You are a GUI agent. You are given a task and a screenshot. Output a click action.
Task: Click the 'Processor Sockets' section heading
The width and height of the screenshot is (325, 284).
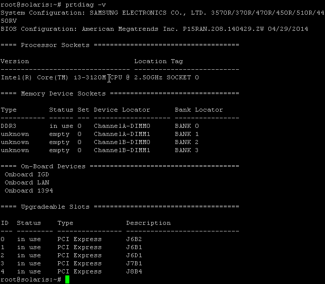pos(55,45)
